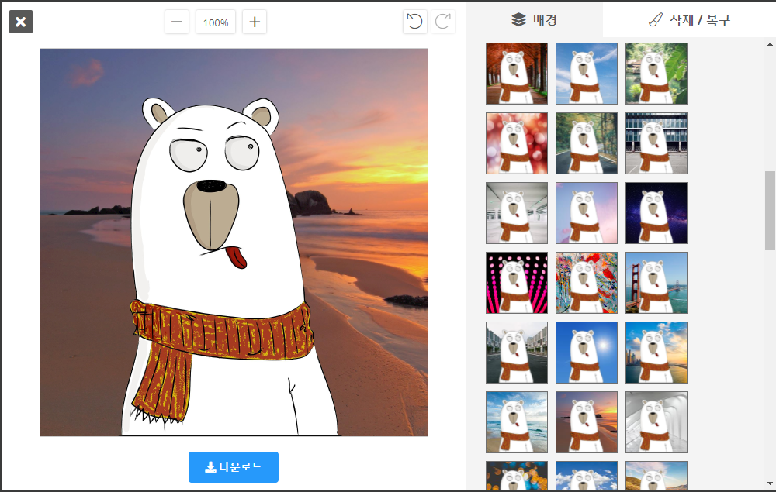Image resolution: width=776 pixels, height=492 pixels.
Task: Click the background list scrollbar handle
Action: point(770,211)
